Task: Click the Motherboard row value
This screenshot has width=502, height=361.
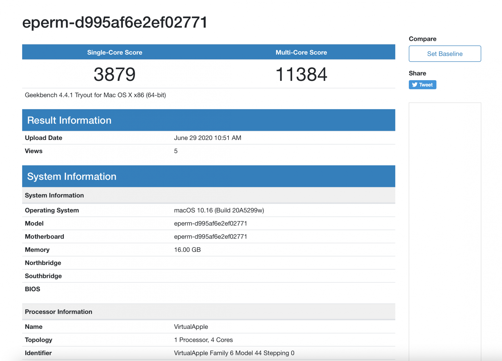Action: pos(210,237)
